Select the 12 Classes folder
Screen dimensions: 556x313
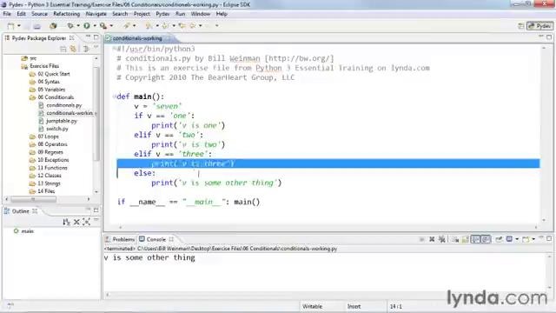pyautogui.click(x=50, y=176)
